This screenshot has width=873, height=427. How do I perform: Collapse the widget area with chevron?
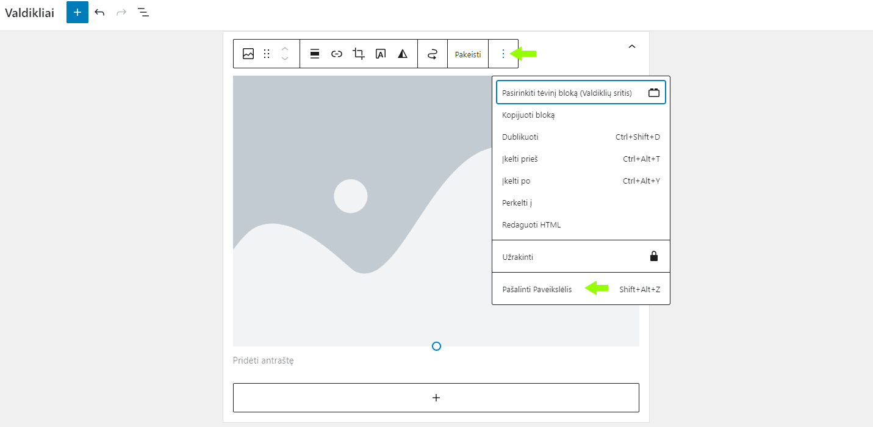pos(632,46)
